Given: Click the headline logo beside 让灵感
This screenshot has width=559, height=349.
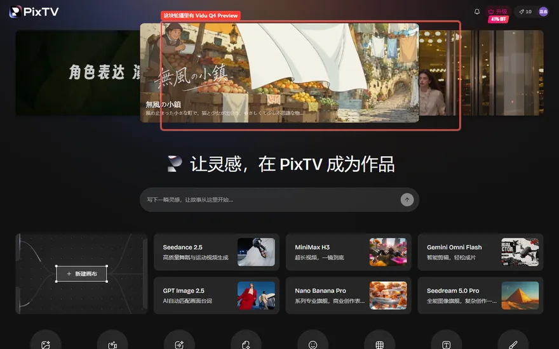Looking at the screenshot, I should coord(175,164).
